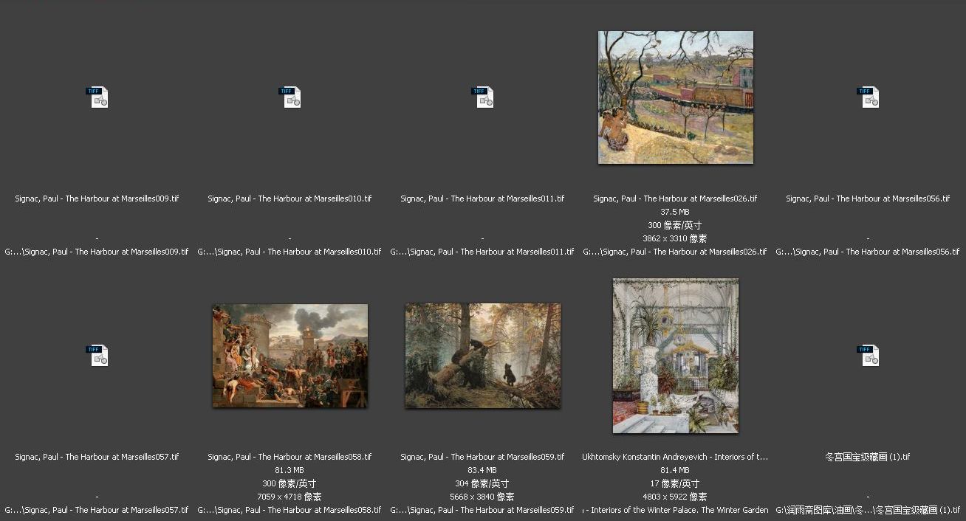The image size is (966, 521).
Task: Select the orchard landscape painting thumbnail
Action: tap(675, 97)
